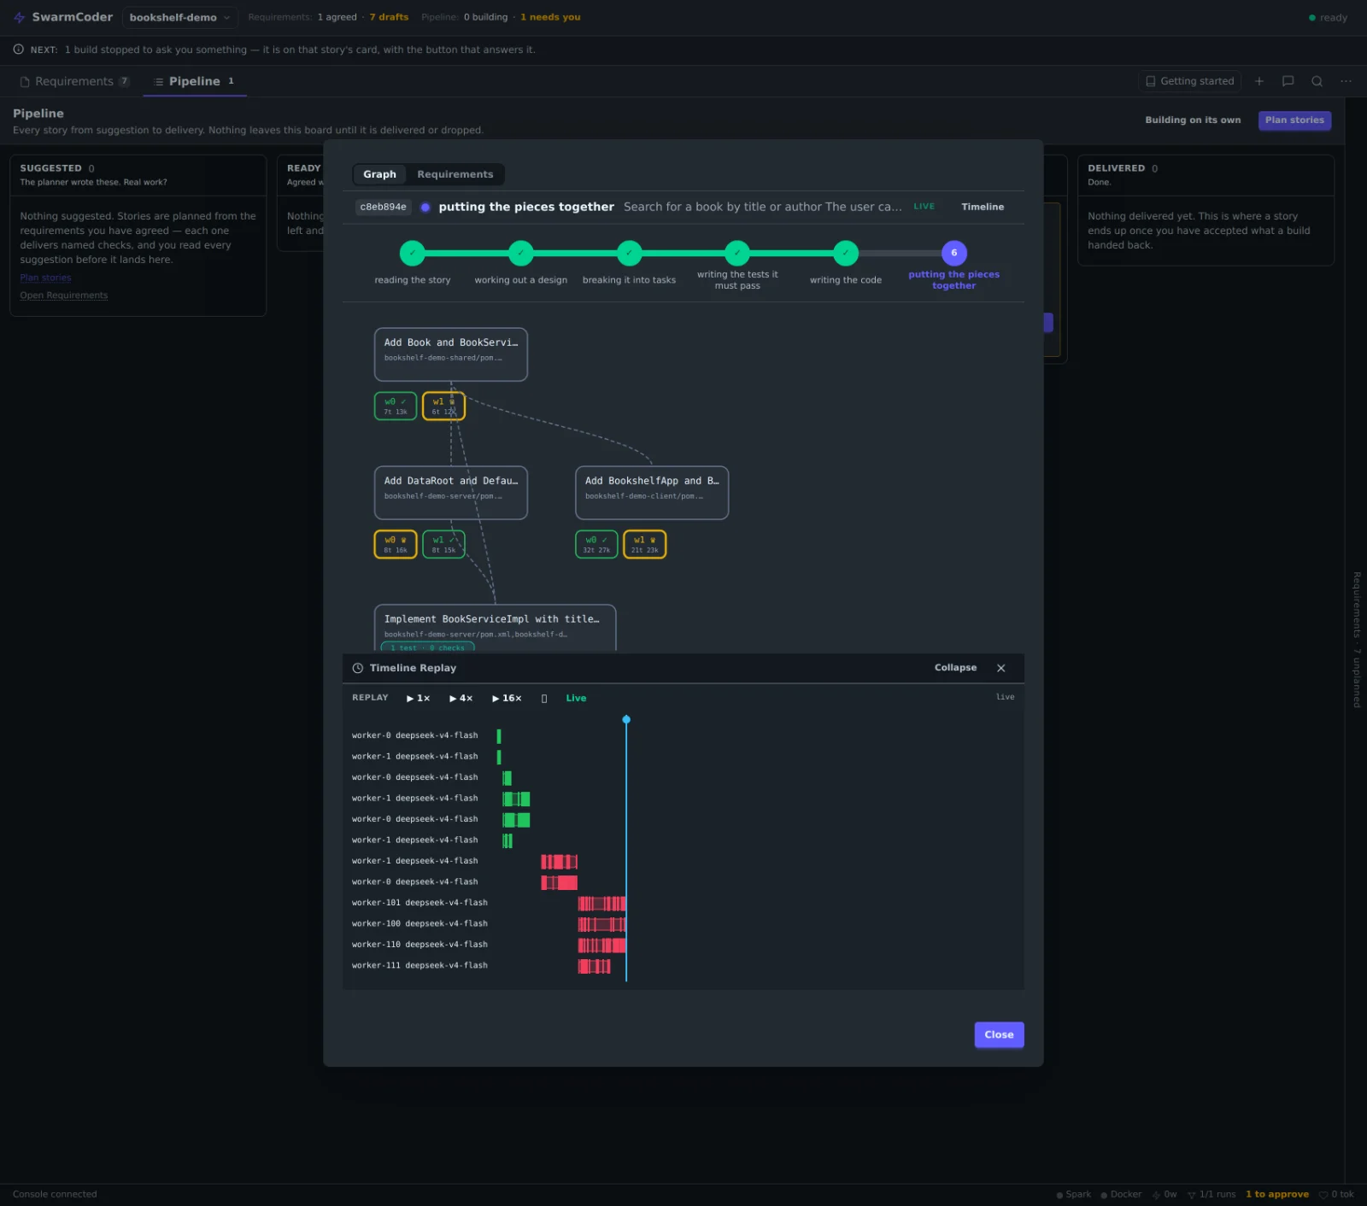The image size is (1367, 1206).
Task: Click the plus icon next to Getting started
Action: [1258, 81]
